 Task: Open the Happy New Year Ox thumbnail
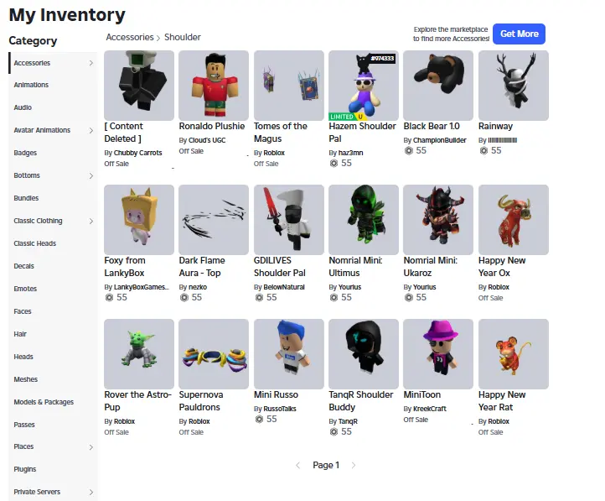514,219
